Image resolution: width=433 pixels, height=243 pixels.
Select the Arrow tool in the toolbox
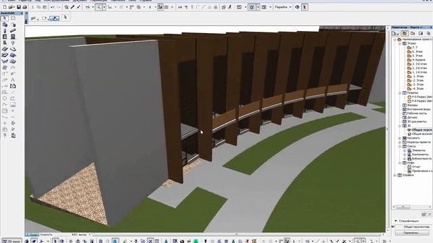point(5,18)
